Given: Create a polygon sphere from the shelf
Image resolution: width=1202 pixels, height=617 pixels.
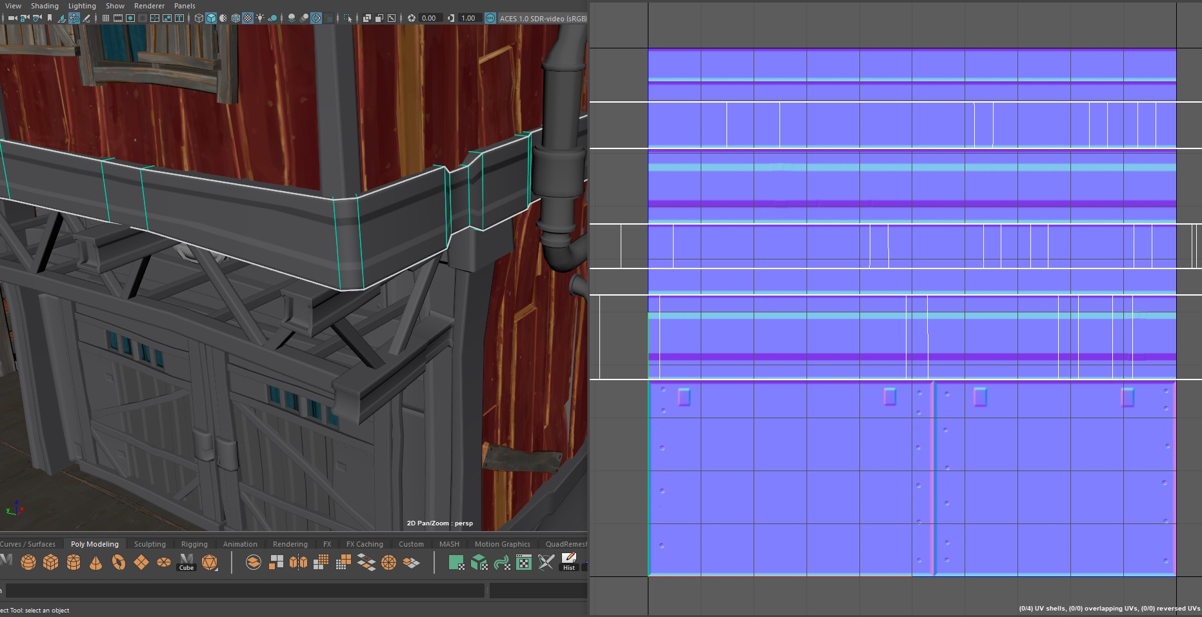Looking at the screenshot, I should click(x=28, y=562).
